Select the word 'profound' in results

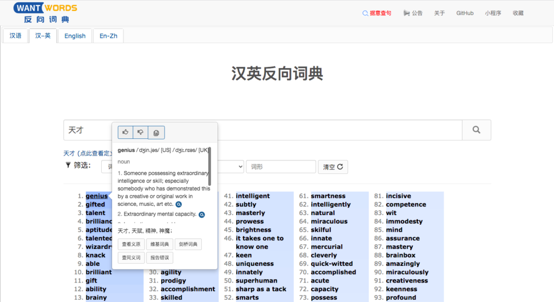(x=401, y=298)
